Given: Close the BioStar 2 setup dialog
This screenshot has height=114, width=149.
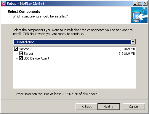Looking at the screenshot, I should click(145, 4).
